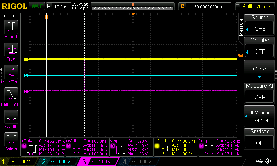Choose the Rise Time measurement icon
Screen dimensions: 277x166
(11, 72)
